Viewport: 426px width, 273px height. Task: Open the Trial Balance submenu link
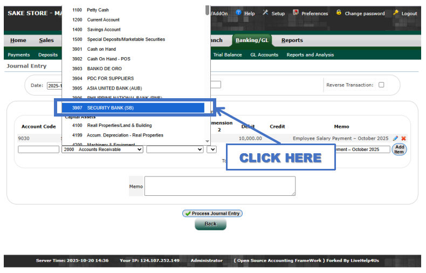(228, 55)
